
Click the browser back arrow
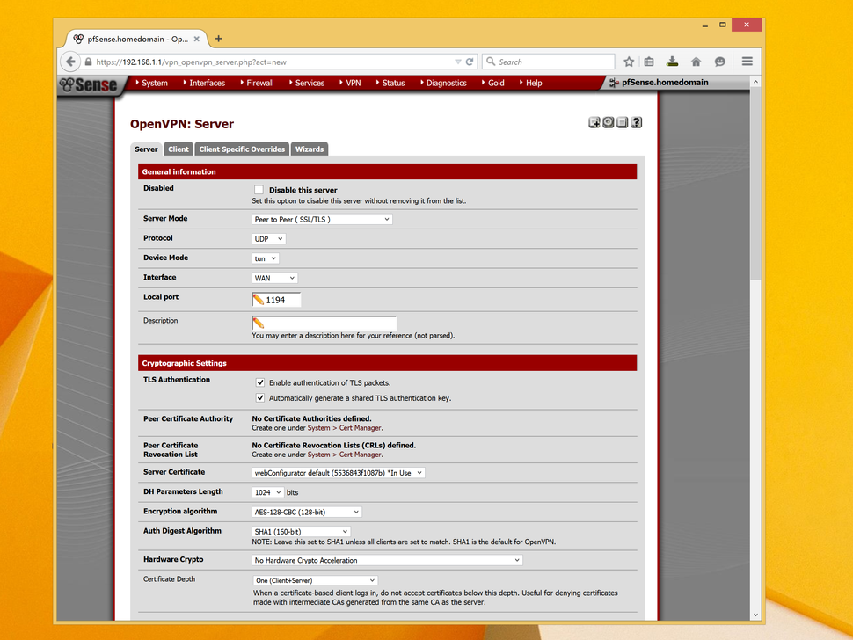coord(70,62)
